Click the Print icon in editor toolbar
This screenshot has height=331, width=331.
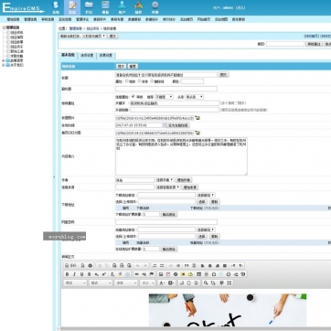tap(90, 265)
